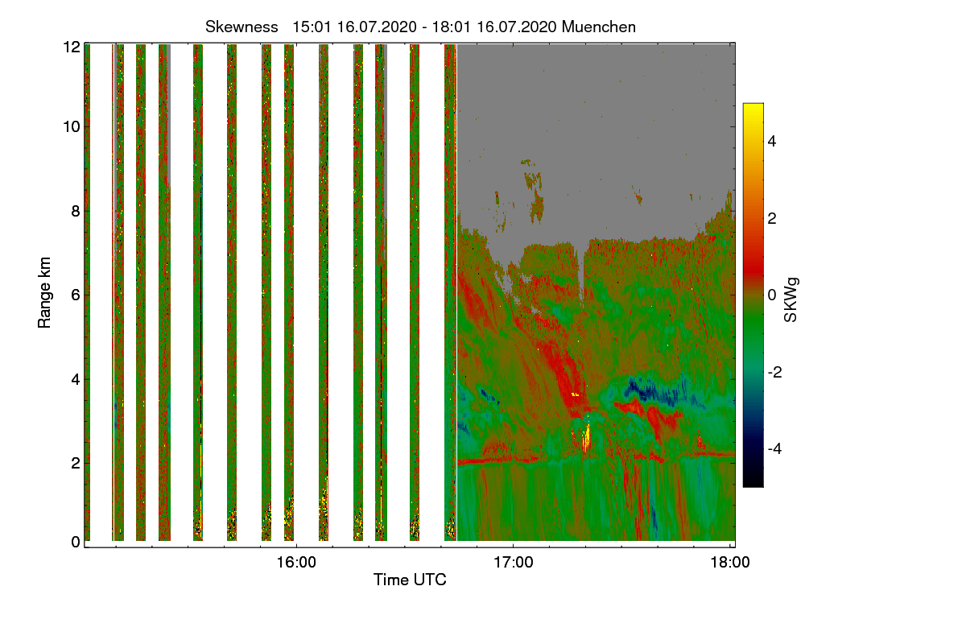Click the bright yellow spot near 17:20 at 2.5 km
Viewport: 966px width, 644px height.
587,439
